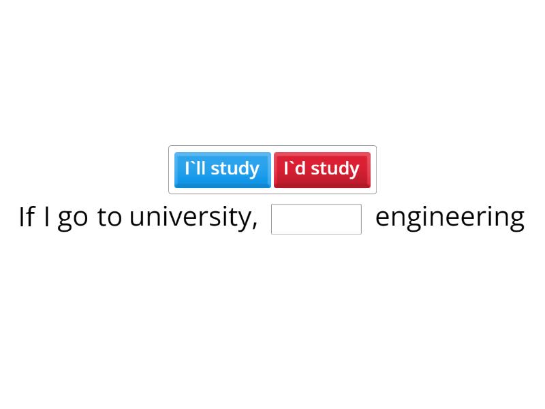Screen dimensions: 545x409
Task: Click the word "go" in the sentence
Action: point(73,218)
